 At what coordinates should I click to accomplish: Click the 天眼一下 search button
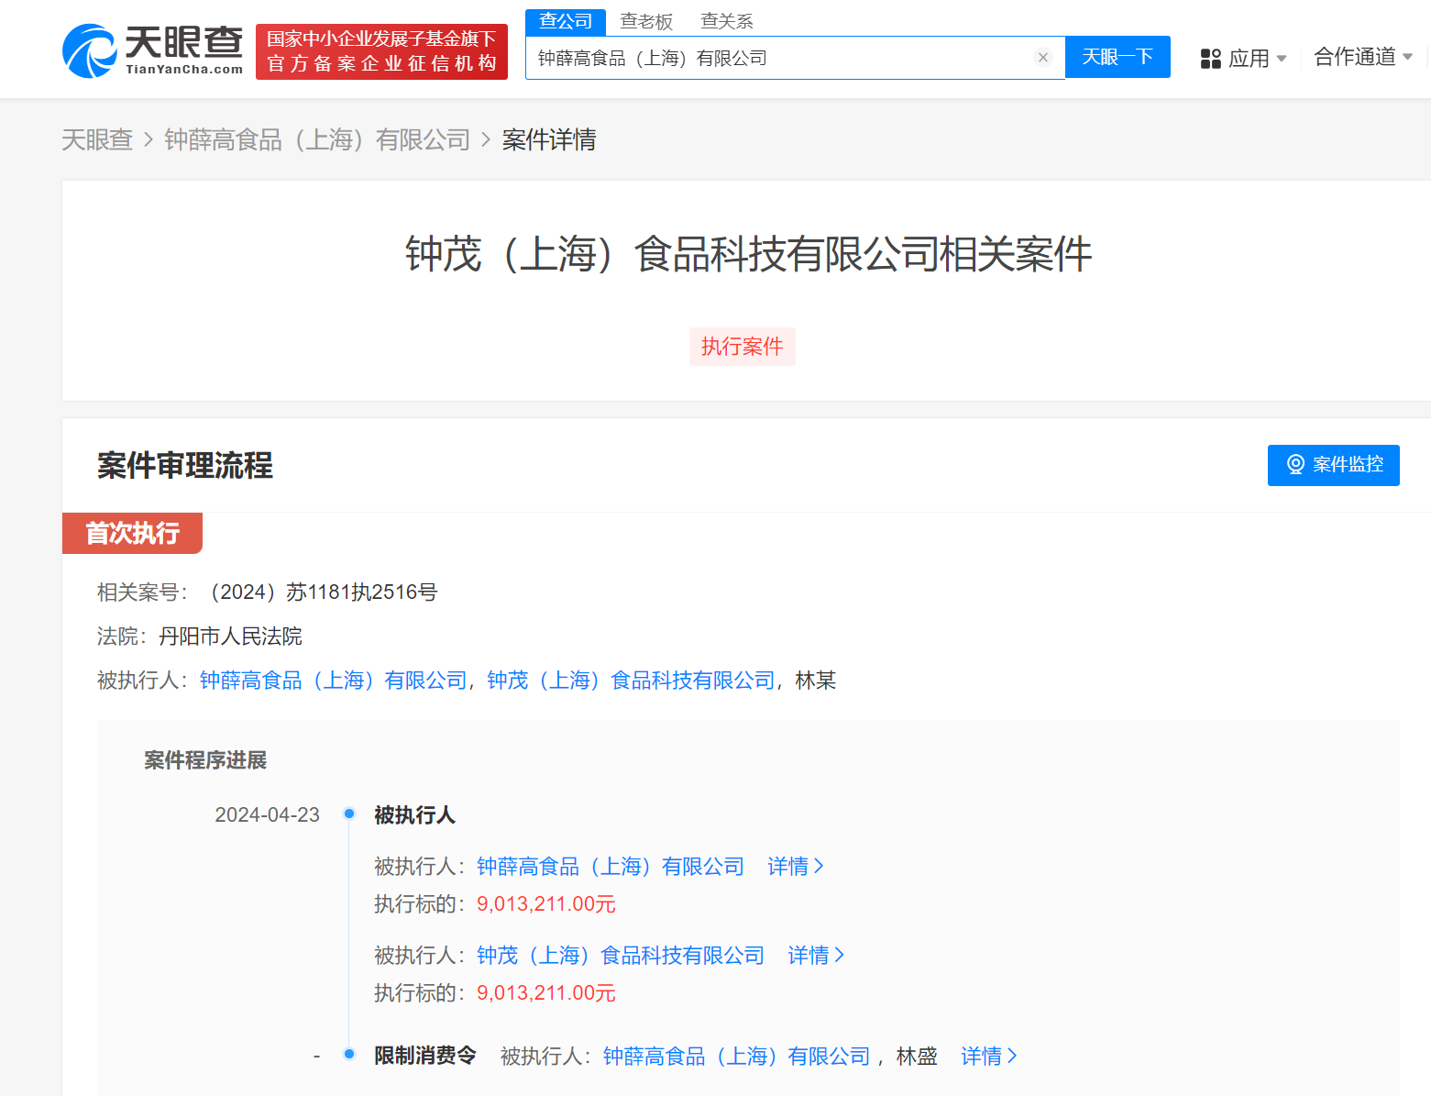pyautogui.click(x=1117, y=57)
